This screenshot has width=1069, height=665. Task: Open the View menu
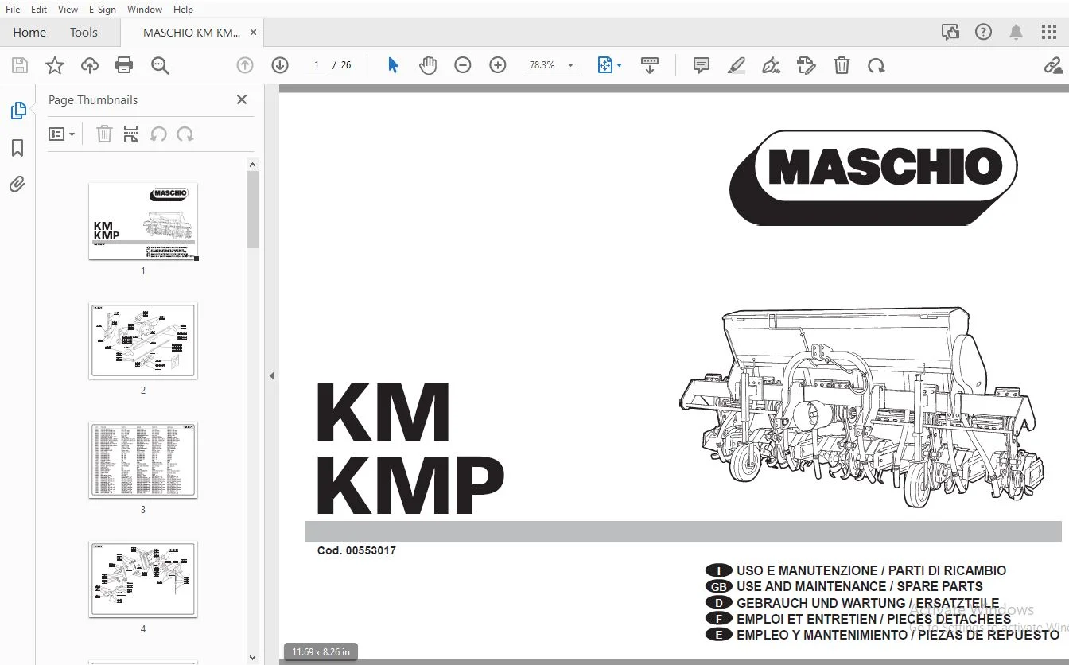(68, 9)
